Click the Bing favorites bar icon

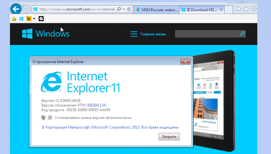(x=29, y=19)
